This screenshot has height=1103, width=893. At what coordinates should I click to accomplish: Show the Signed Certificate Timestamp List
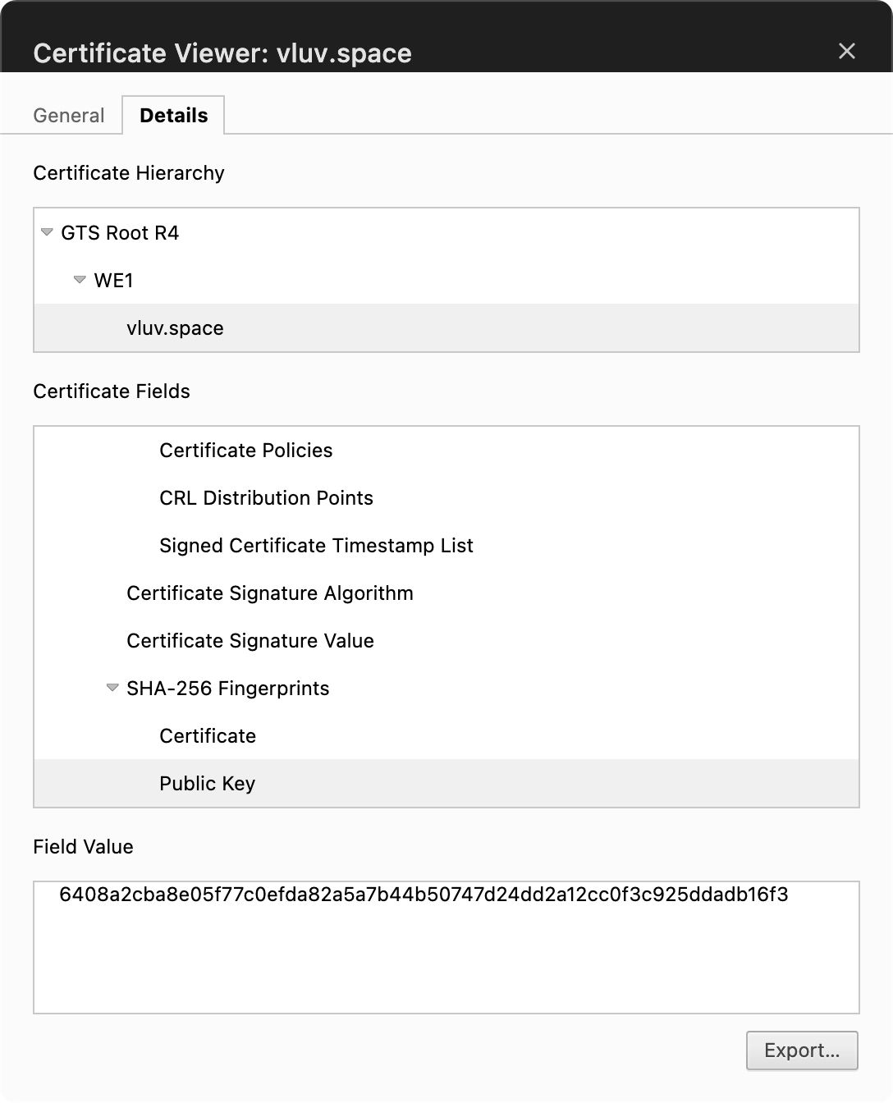tap(316, 546)
